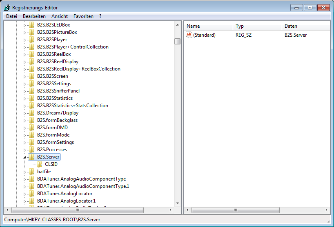Click the BDATuner.AnalogAudioComponentType folder icon
Viewport: 334px width, 227px height.
click(x=31, y=179)
